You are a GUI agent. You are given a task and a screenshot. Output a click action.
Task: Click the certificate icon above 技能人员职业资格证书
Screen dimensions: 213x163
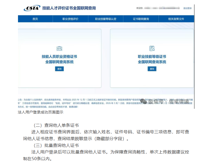pos(59,49)
